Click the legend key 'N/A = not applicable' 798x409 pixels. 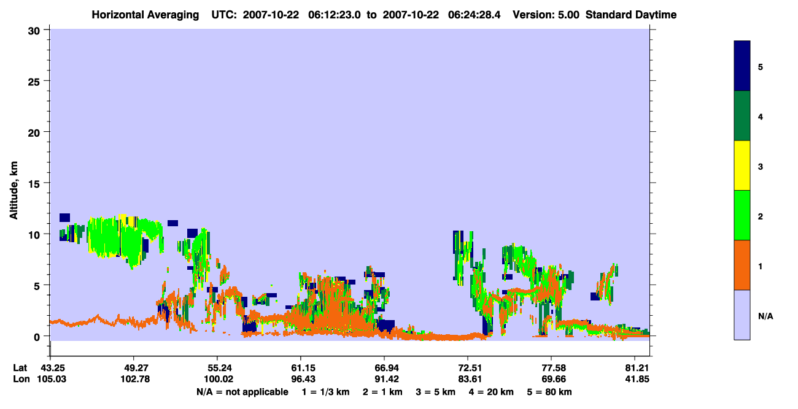242,392
